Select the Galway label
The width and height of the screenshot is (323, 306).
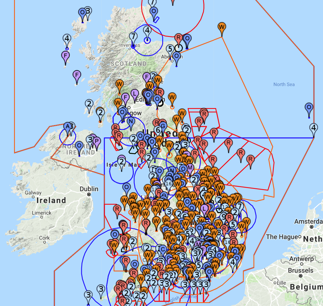33,193
